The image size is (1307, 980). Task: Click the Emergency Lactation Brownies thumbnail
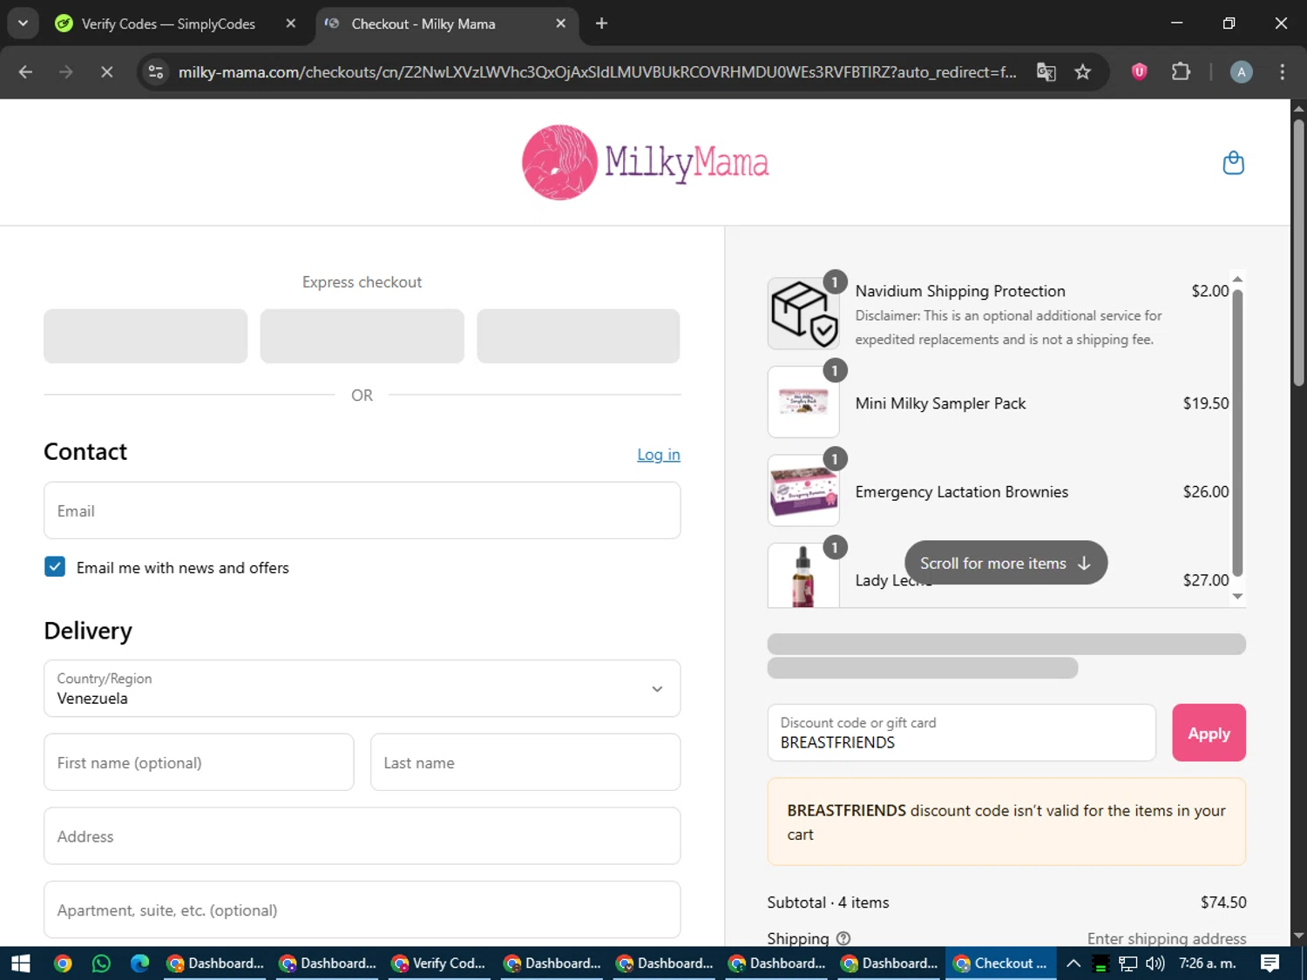pos(802,490)
